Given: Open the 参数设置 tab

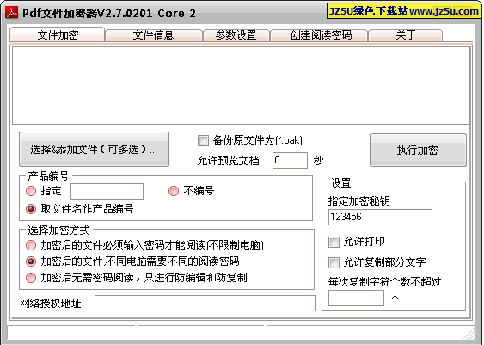Looking at the screenshot, I should 236,35.
